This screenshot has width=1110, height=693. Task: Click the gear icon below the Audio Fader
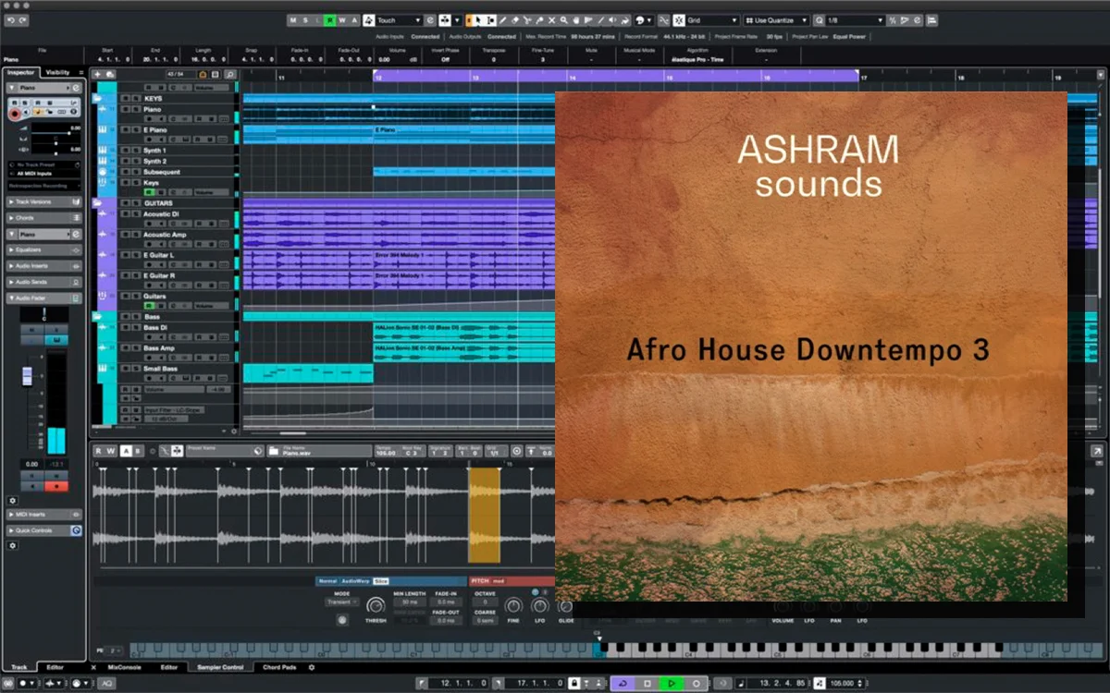click(x=13, y=501)
